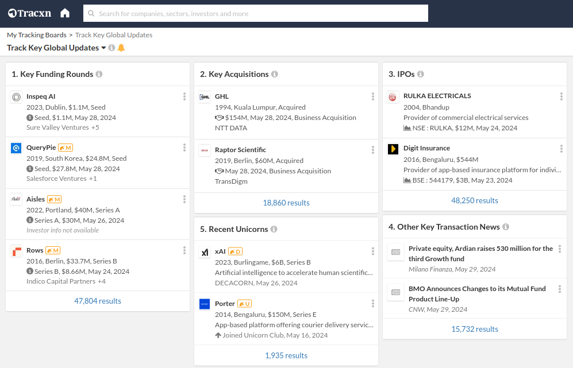573x368 pixels.
Task: Click the Porter logo
Action: 205,304
